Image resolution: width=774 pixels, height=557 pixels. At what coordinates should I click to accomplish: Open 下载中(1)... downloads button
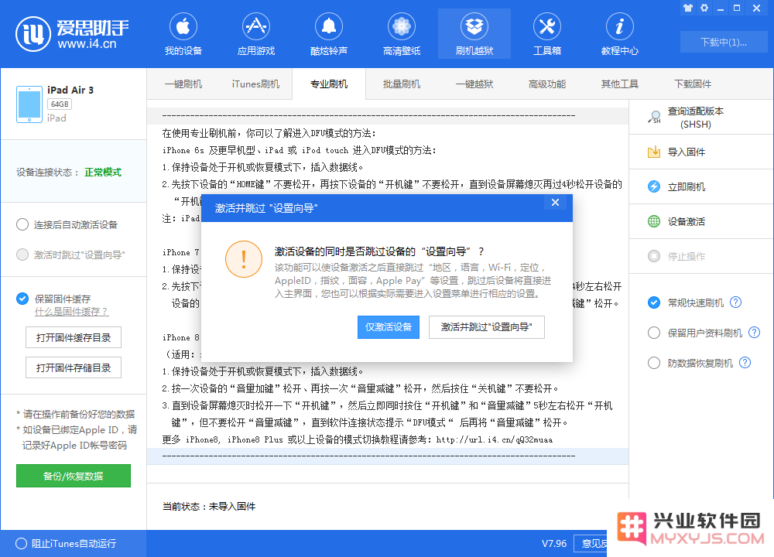[x=724, y=42]
